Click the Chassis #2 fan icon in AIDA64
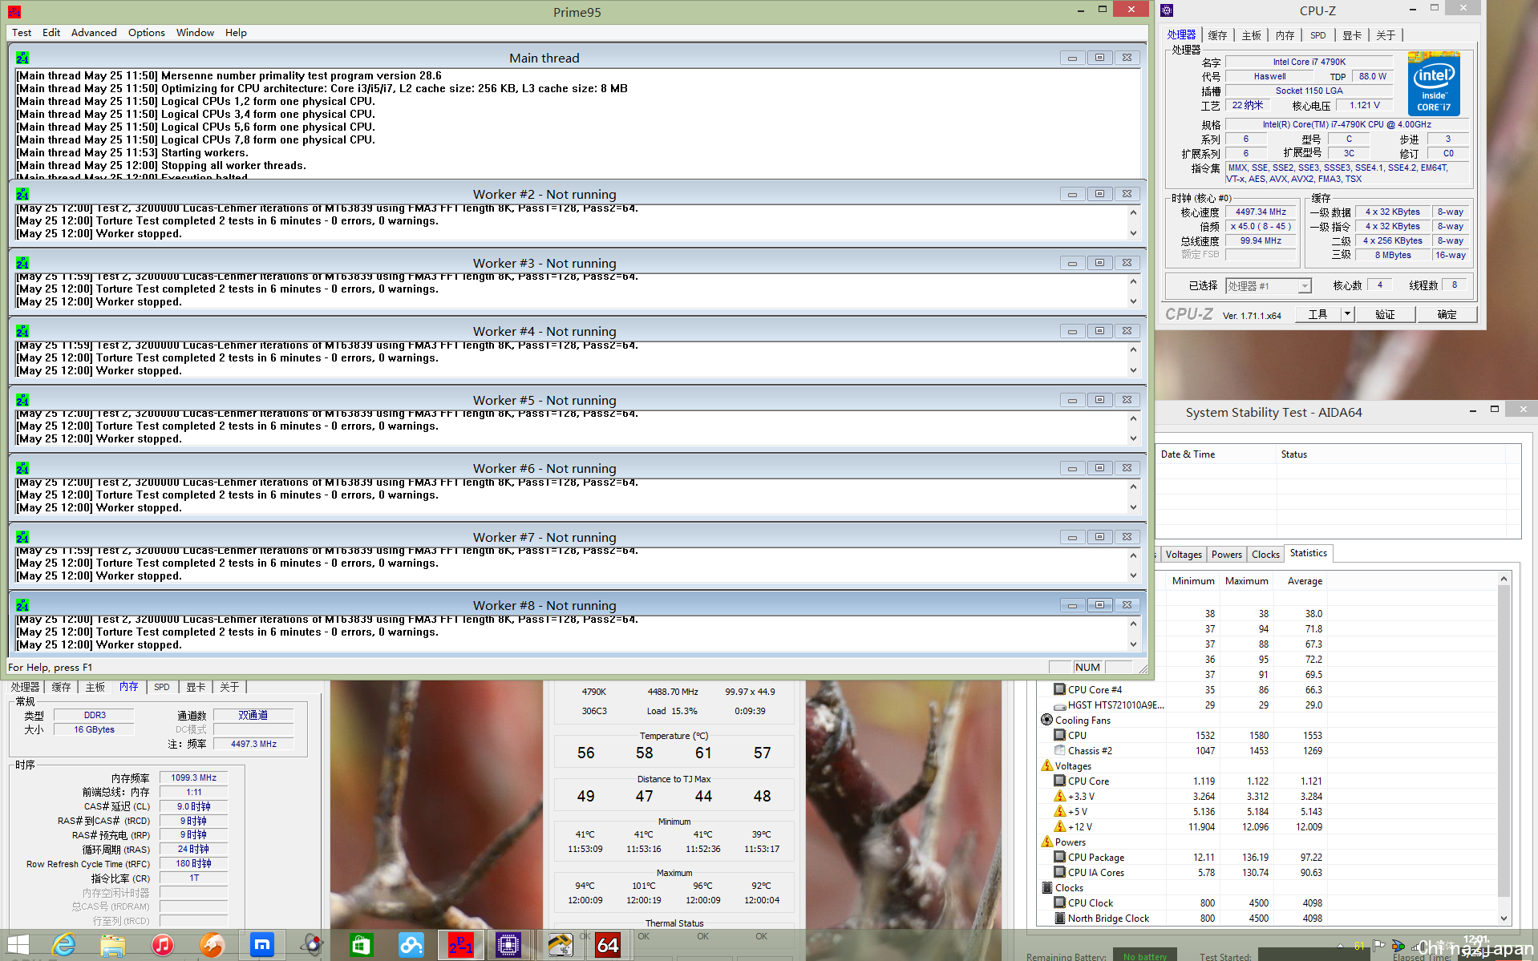 [x=1060, y=750]
